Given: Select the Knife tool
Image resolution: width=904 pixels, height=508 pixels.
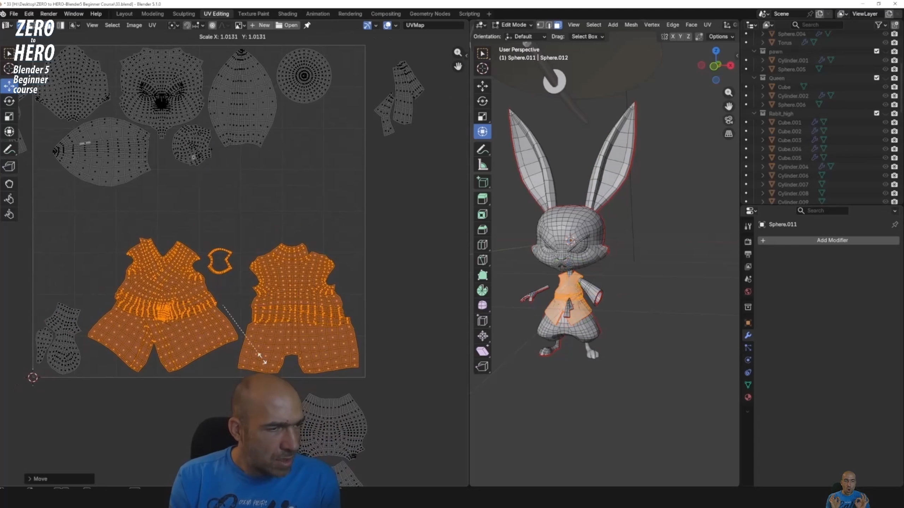Looking at the screenshot, I should pyautogui.click(x=482, y=260).
